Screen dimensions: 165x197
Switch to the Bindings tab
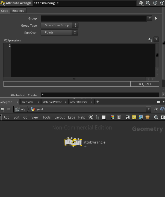(x=18, y=11)
